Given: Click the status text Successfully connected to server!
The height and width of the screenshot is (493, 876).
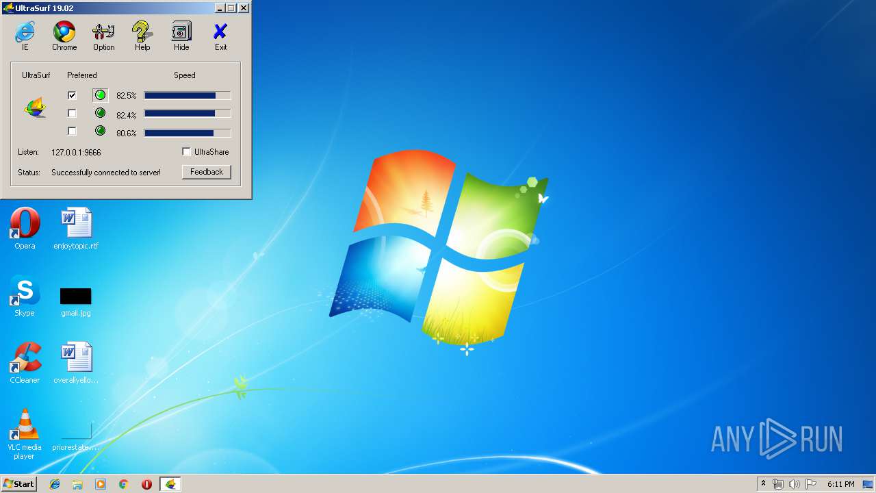Looking at the screenshot, I should pyautogui.click(x=106, y=173).
